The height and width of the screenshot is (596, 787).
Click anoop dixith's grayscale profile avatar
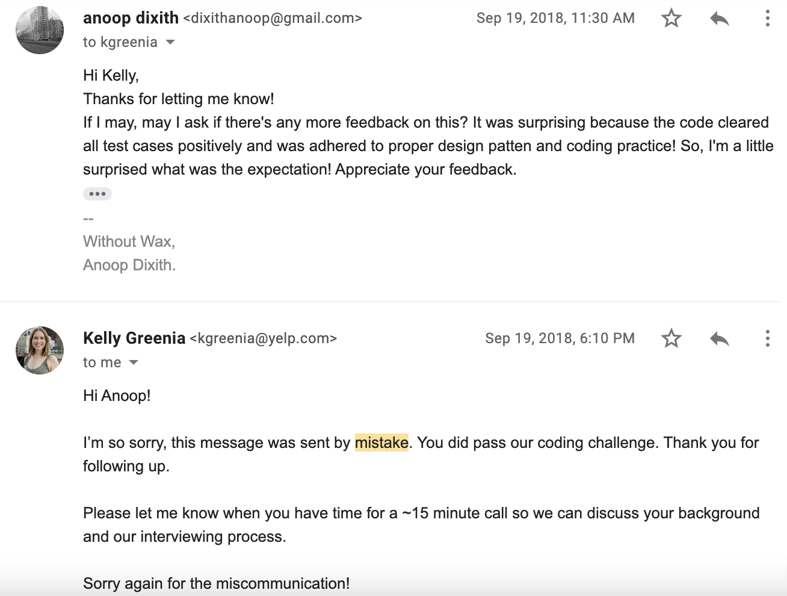click(40, 30)
